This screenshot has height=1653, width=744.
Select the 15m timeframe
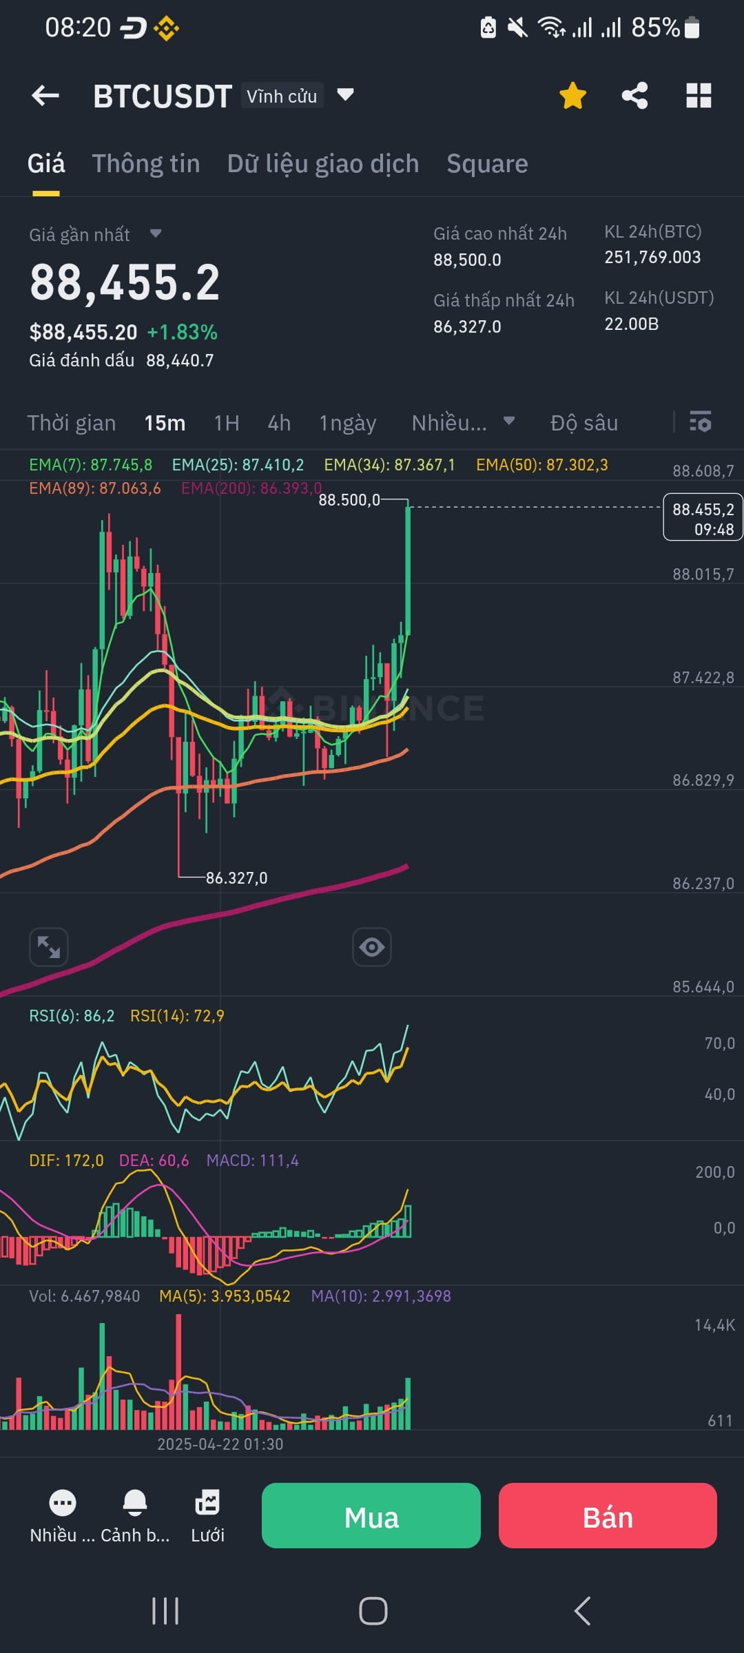click(165, 423)
